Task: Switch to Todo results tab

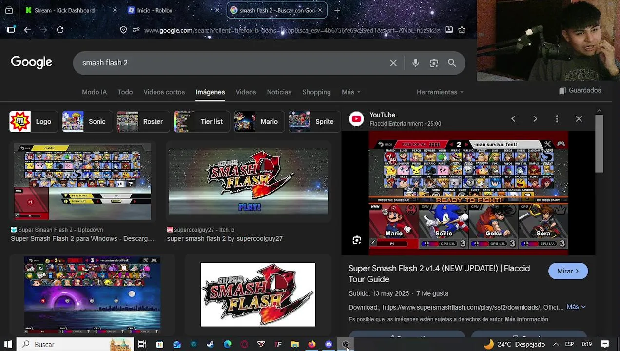Action: pyautogui.click(x=125, y=92)
